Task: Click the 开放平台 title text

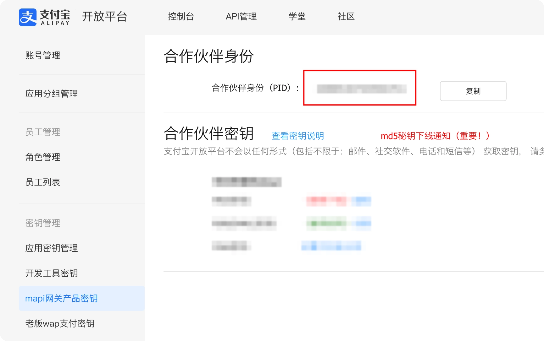Action: tap(105, 17)
